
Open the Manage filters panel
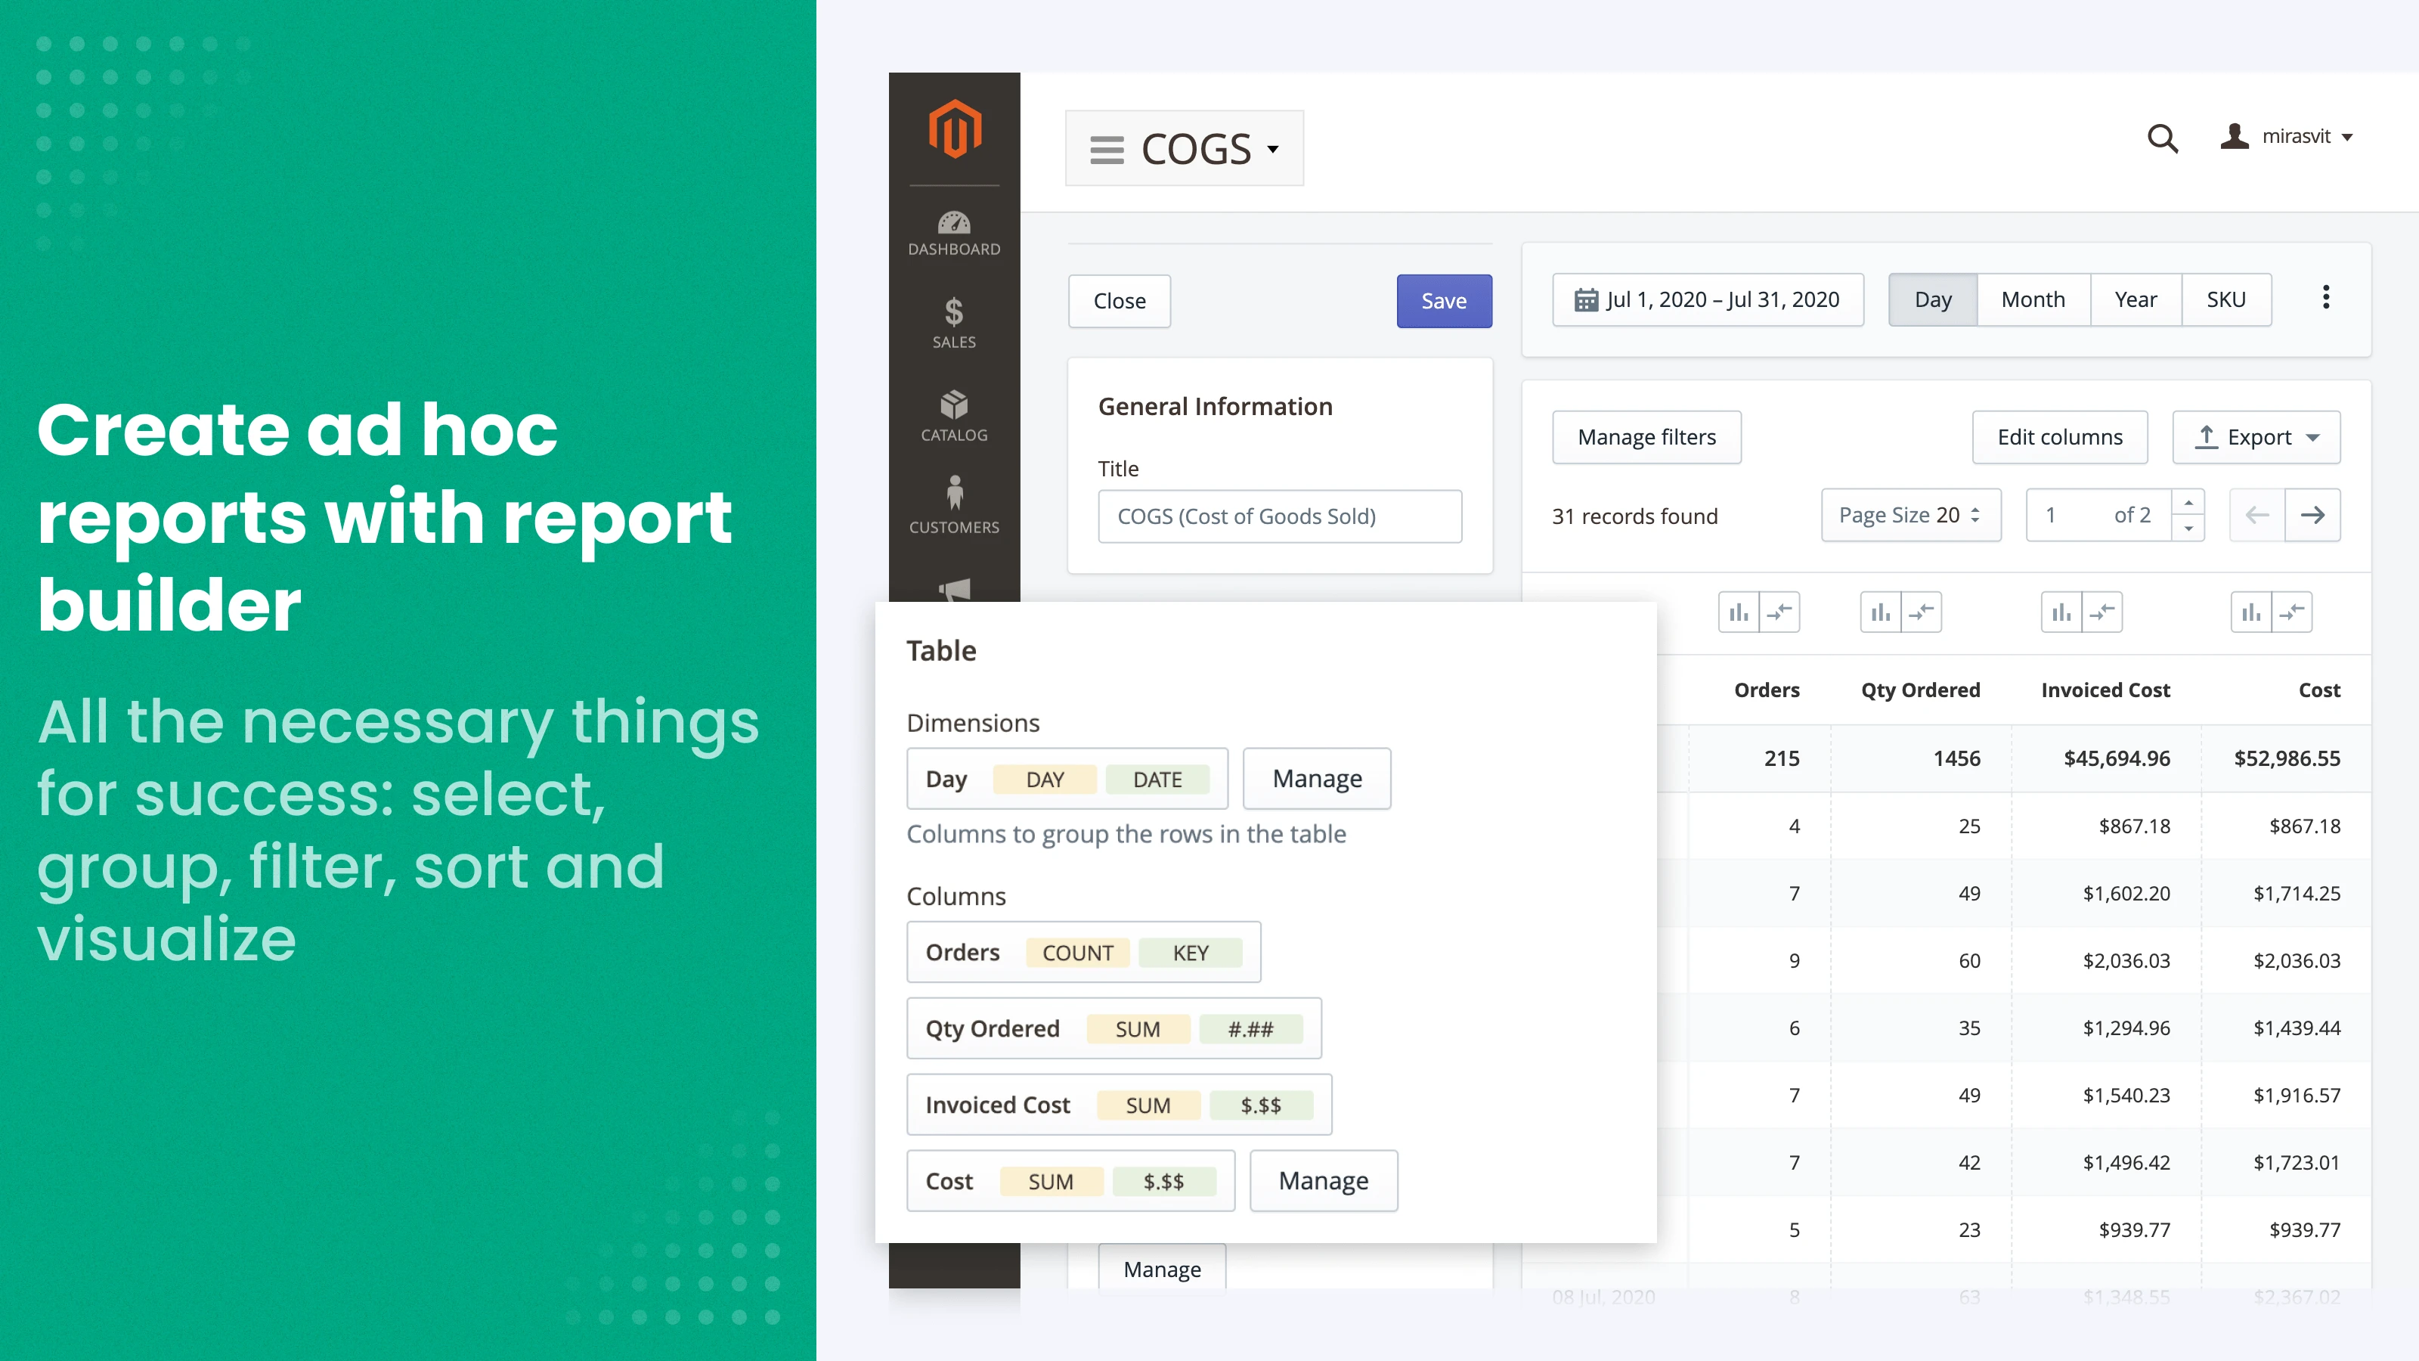click(x=1646, y=437)
